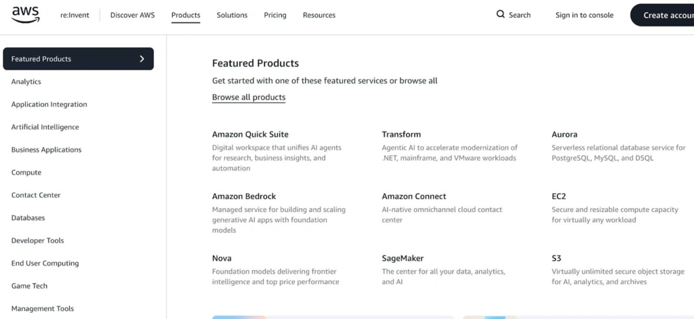This screenshot has height=319, width=694.
Task: Open the Products menu
Action: 186,15
